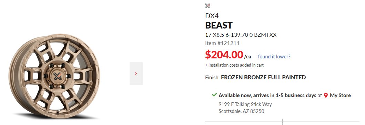This screenshot has height=125, width=365.
Task: Click the /ea unit label beside price
Action: click(x=248, y=57)
